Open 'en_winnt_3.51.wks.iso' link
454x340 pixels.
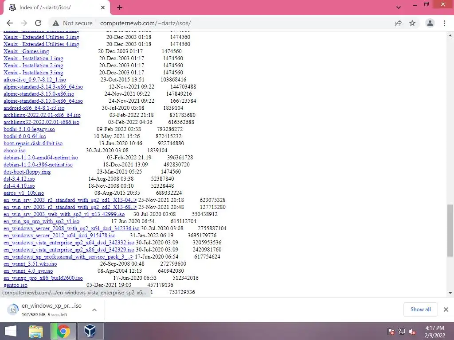[30, 264]
